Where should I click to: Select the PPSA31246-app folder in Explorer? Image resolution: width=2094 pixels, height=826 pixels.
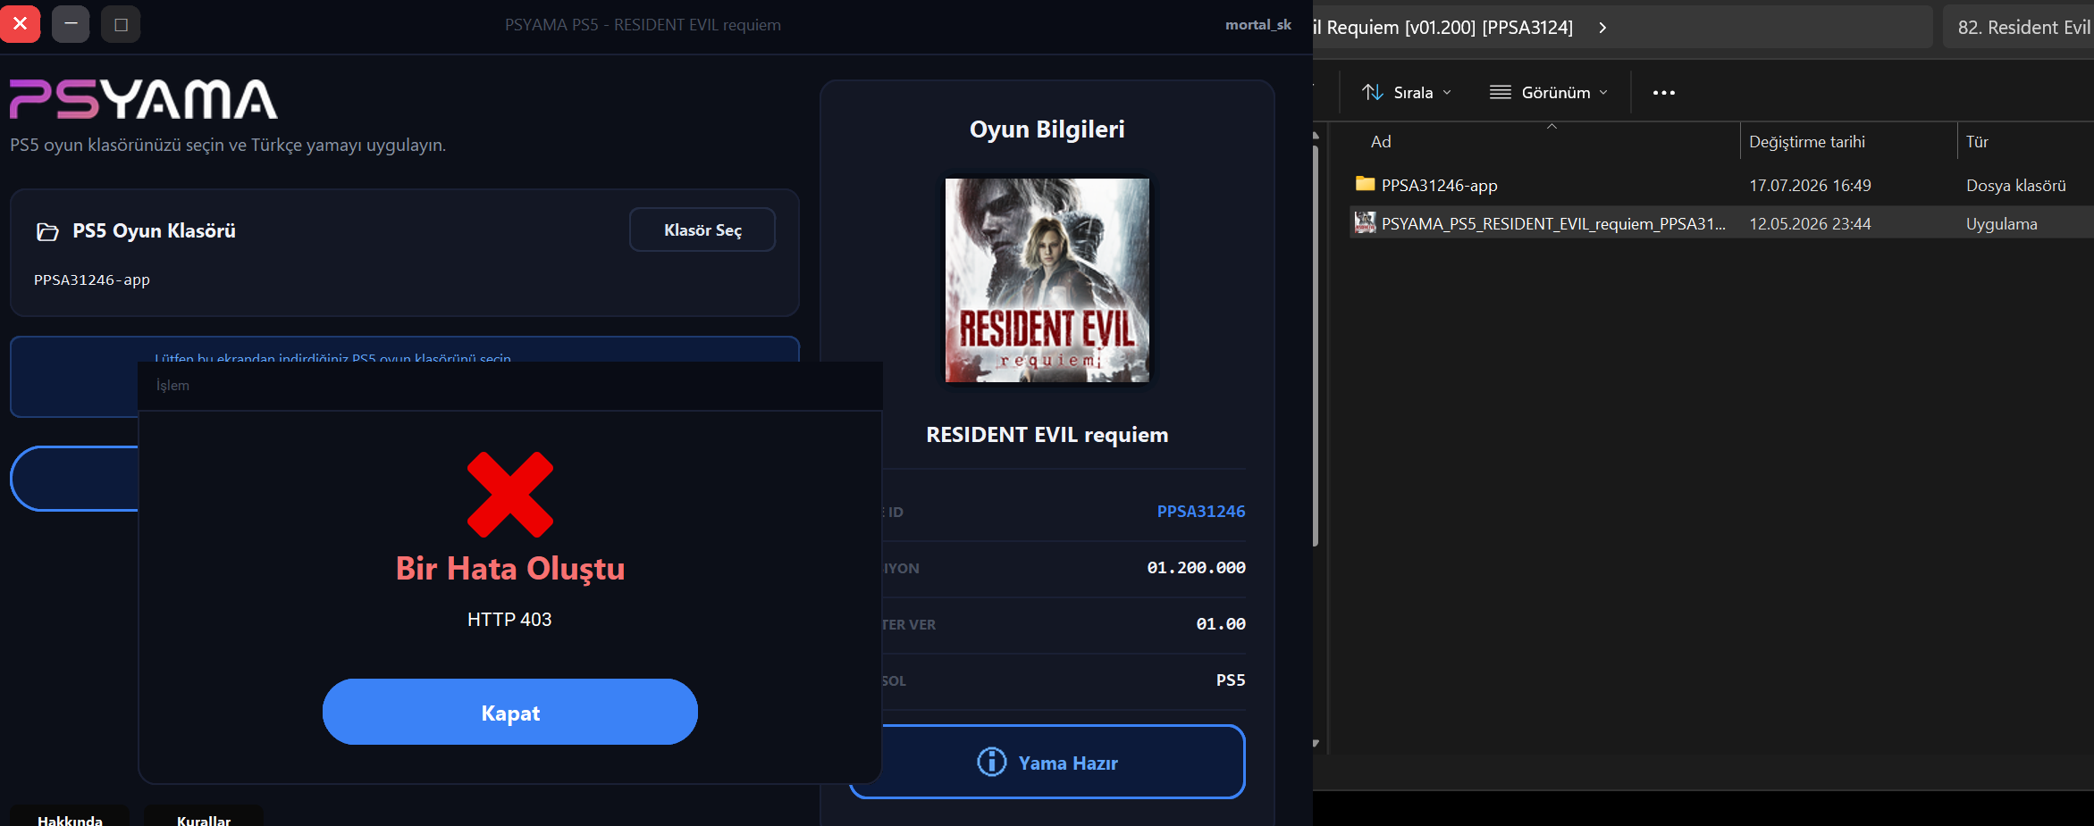point(1721,185)
